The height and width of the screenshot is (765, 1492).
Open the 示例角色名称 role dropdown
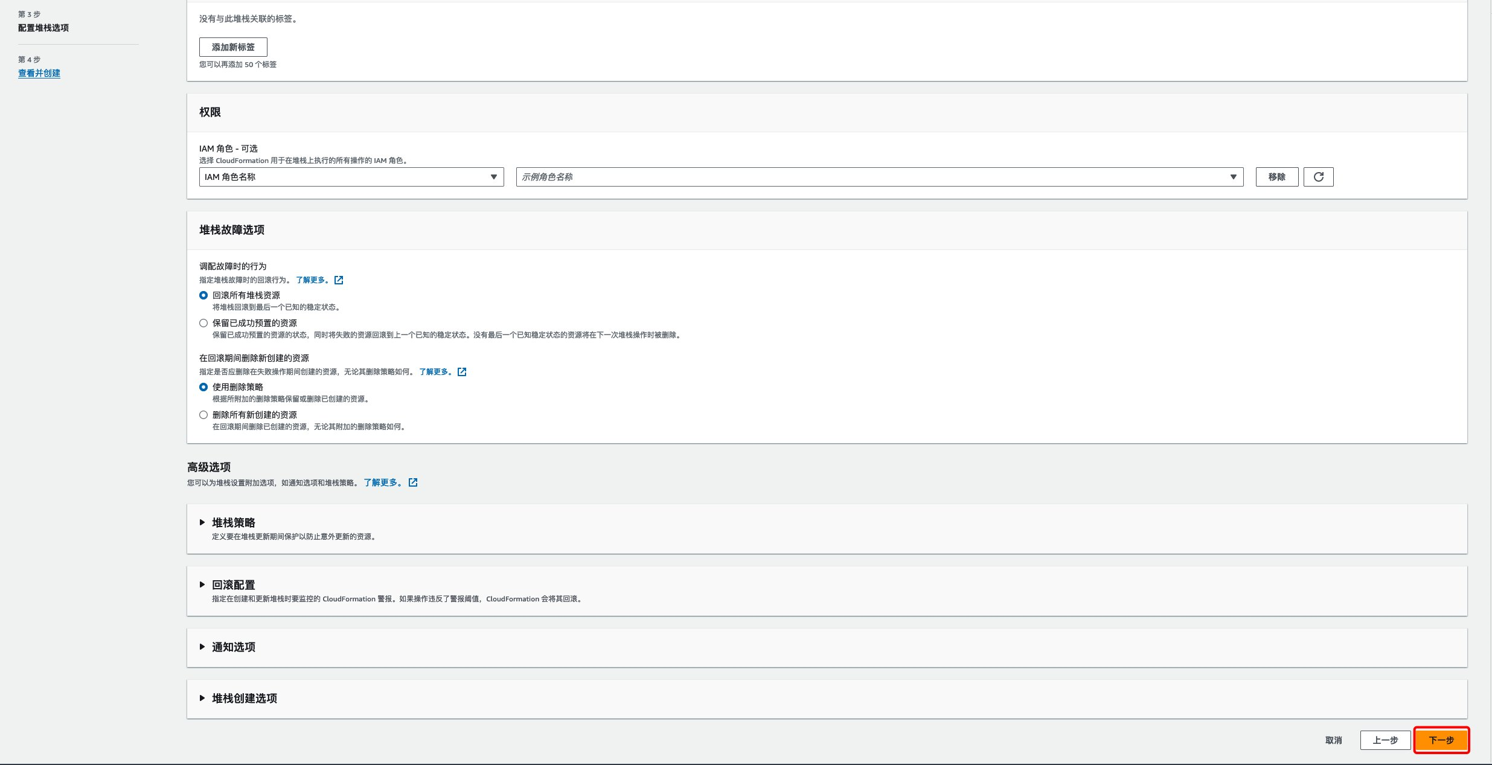tap(879, 177)
